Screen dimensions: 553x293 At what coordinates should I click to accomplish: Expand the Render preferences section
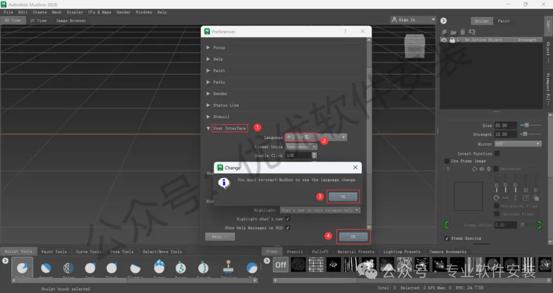click(x=208, y=94)
